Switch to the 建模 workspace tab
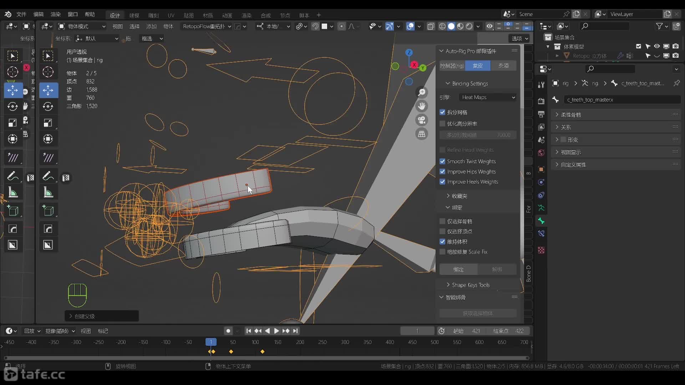685x385 pixels. pyautogui.click(x=134, y=15)
